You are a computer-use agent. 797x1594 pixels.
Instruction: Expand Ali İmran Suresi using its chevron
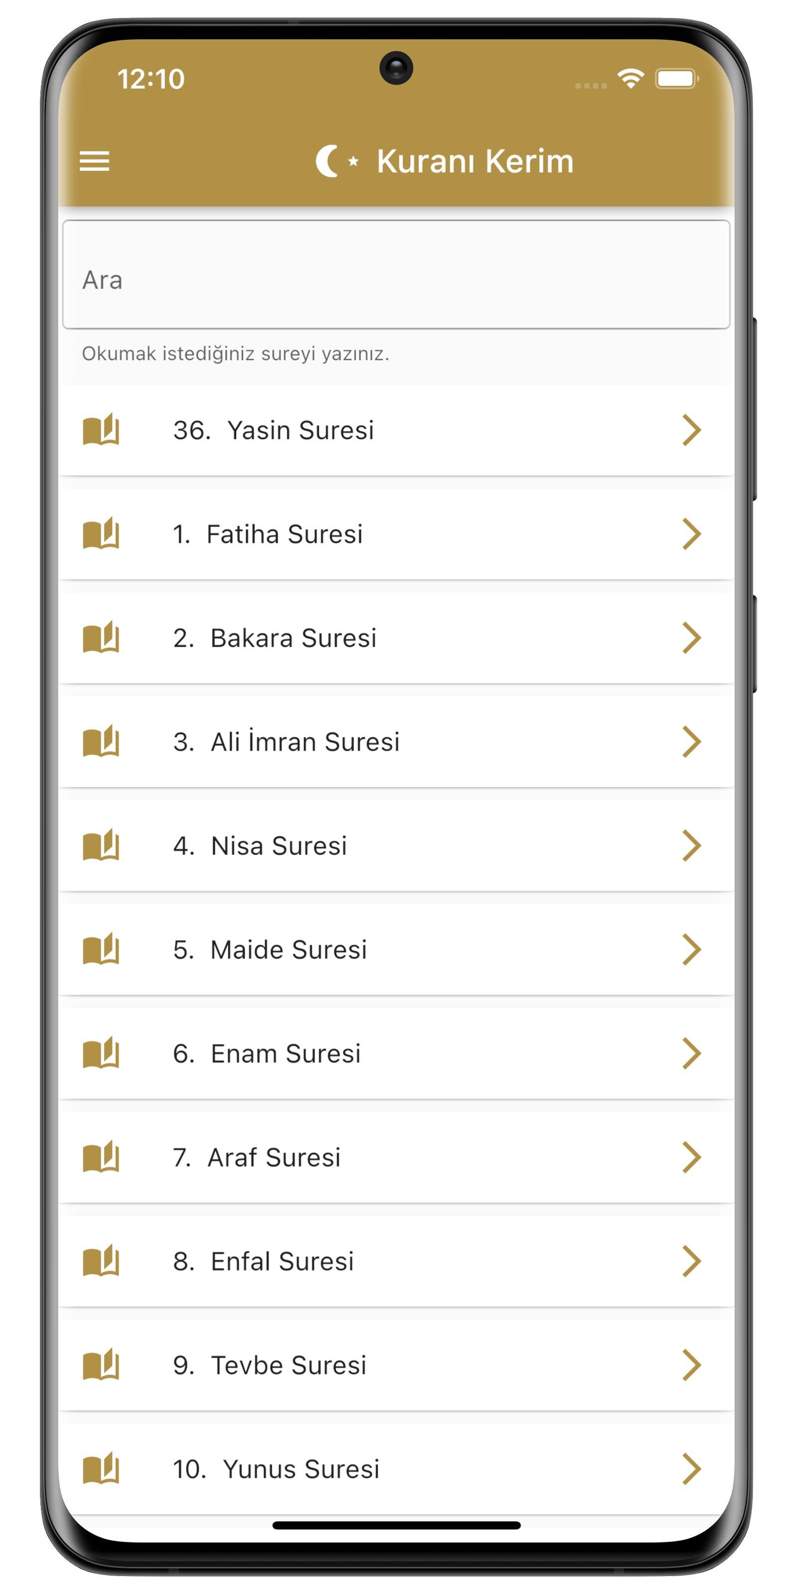coord(691,742)
